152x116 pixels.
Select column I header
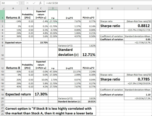coord(138,8)
